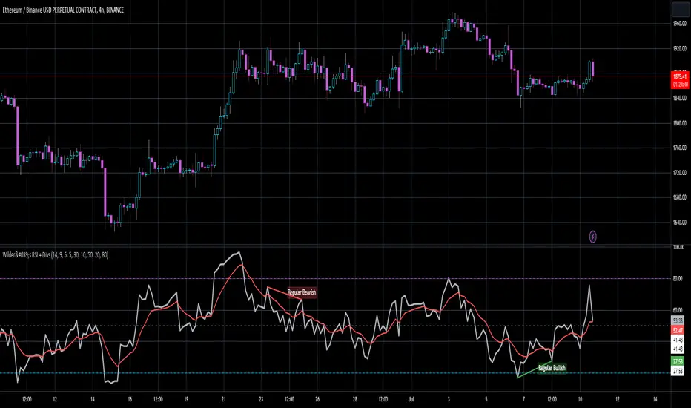Select the green bullish divergence trend line

point(535,370)
